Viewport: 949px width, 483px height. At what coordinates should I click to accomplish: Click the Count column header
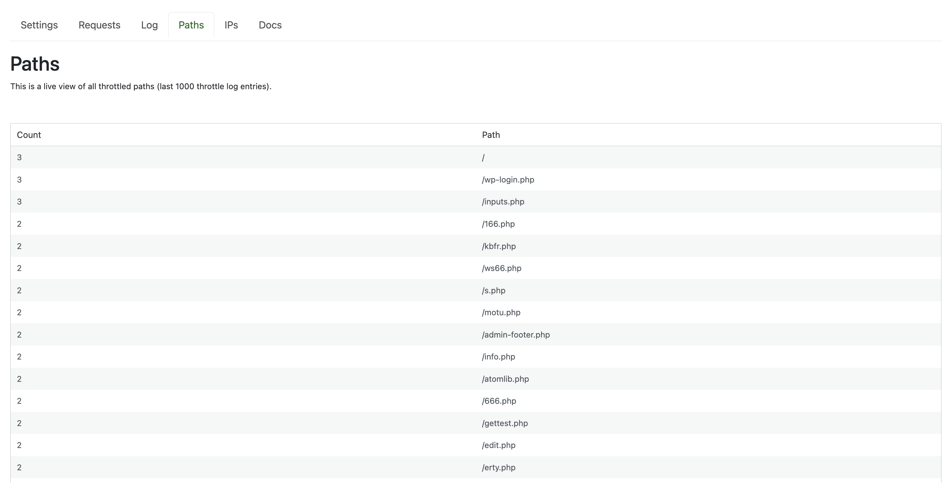[x=29, y=135]
